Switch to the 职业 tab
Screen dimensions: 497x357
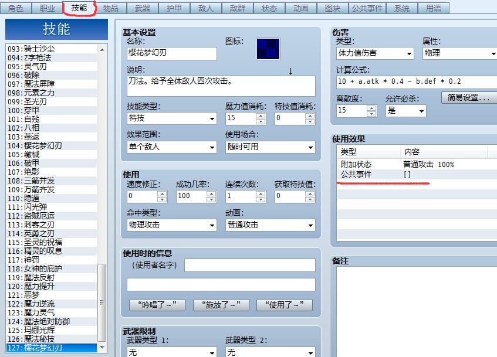point(48,8)
